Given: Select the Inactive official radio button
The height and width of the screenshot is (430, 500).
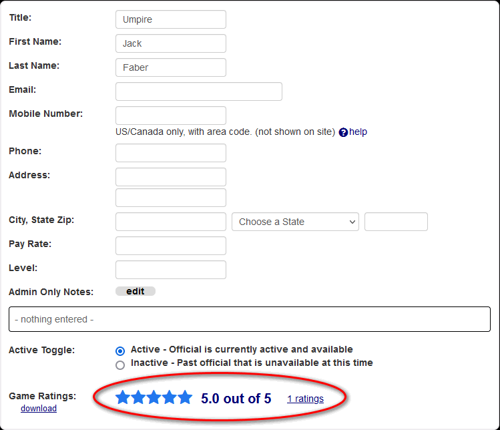Looking at the screenshot, I should tap(120, 365).
